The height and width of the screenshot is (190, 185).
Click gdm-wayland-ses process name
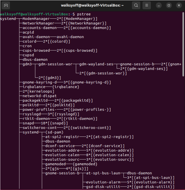96,64
